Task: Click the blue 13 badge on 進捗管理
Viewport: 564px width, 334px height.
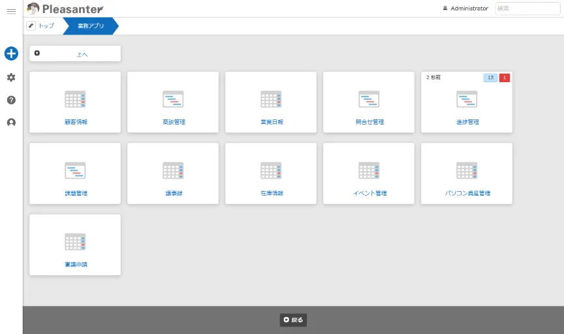Action: (x=490, y=78)
